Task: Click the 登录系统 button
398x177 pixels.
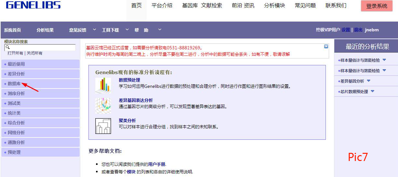Action: [376, 6]
